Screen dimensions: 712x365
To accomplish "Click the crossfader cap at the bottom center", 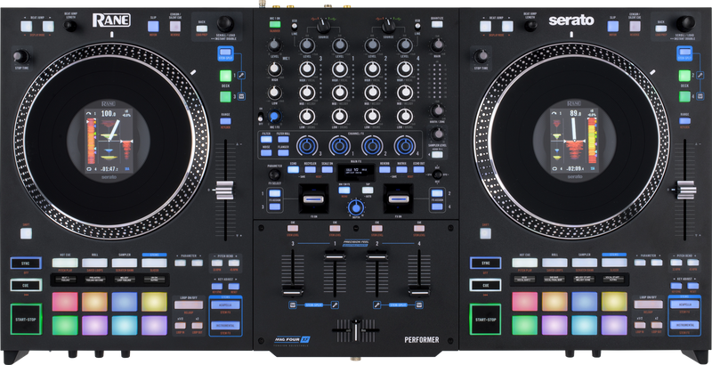I will click(x=357, y=331).
